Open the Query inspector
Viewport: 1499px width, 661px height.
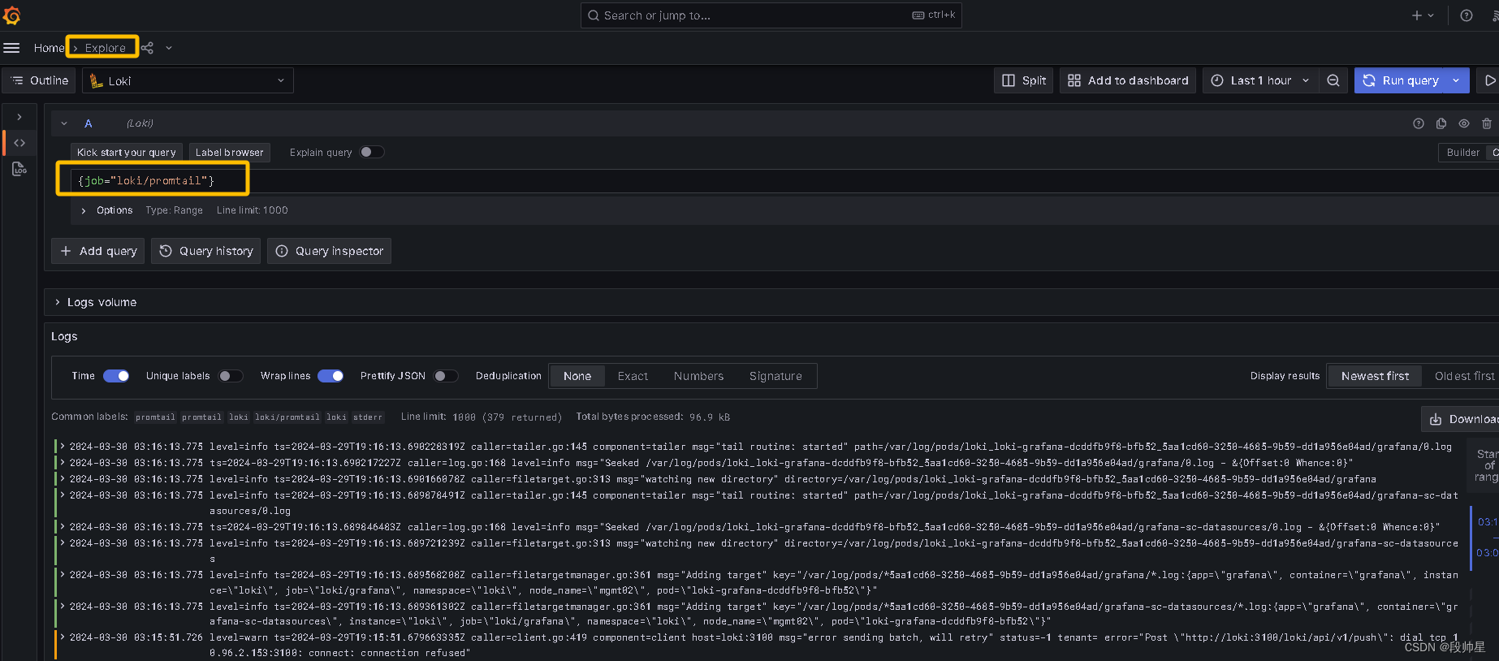point(329,251)
